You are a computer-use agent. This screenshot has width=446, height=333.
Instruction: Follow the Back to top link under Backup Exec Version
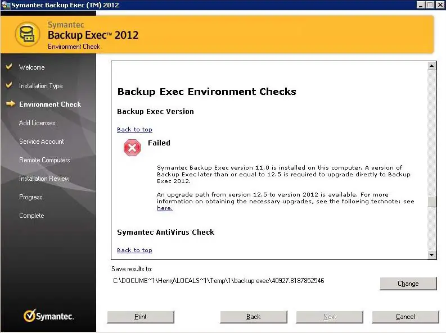tap(134, 130)
